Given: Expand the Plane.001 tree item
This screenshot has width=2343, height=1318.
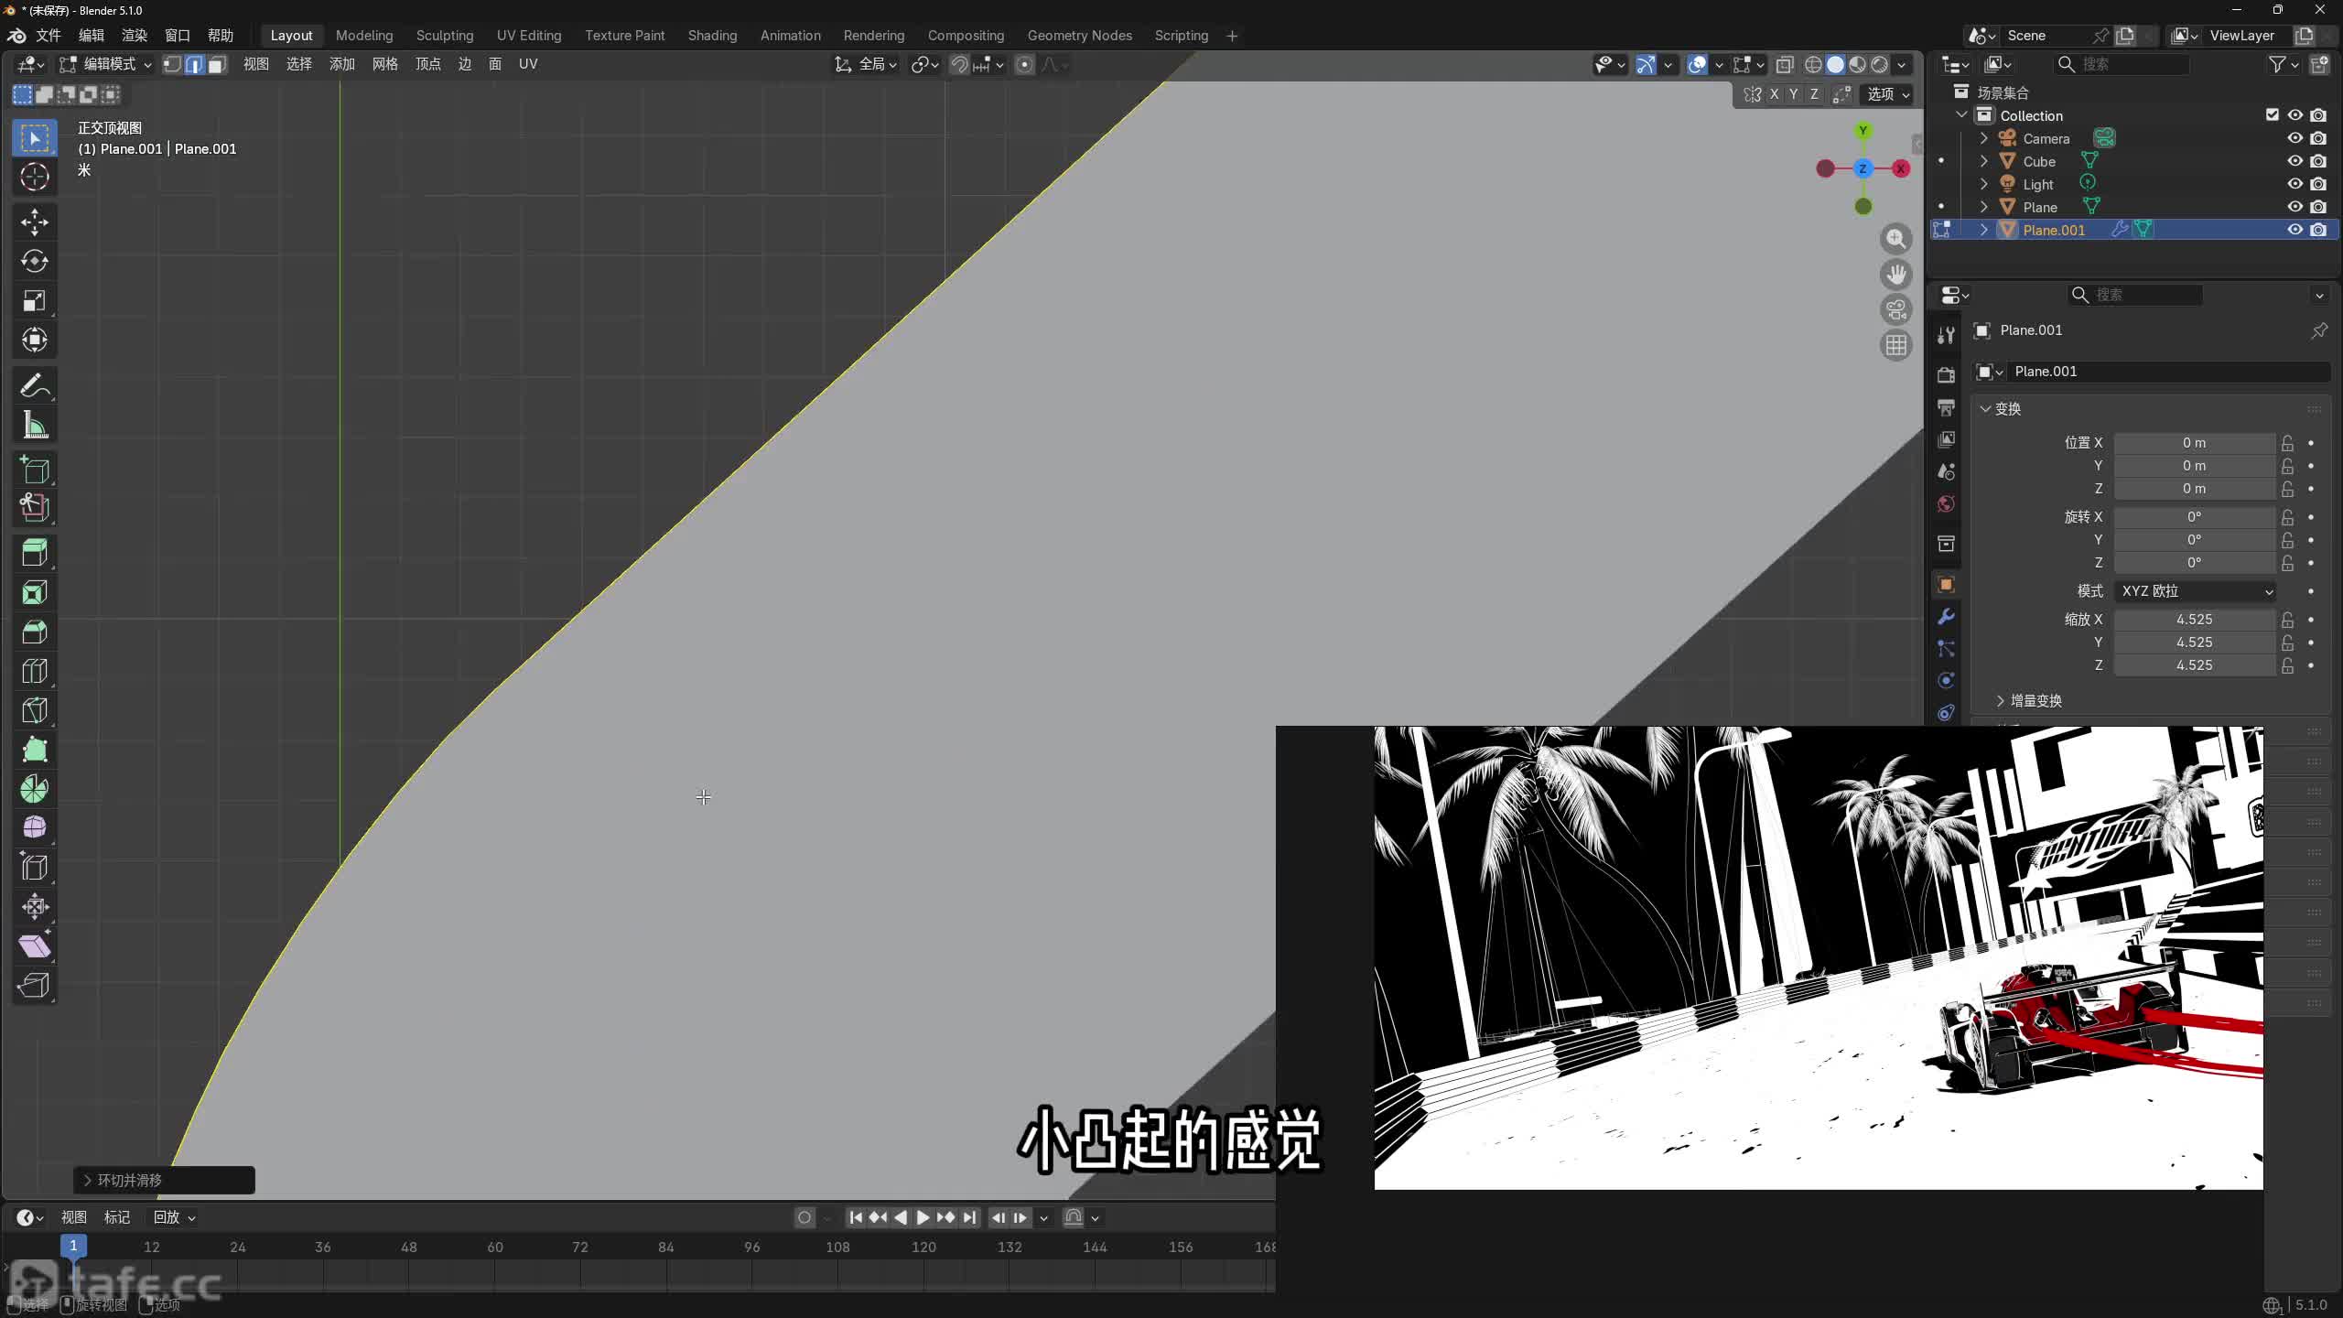Looking at the screenshot, I should click(1984, 229).
